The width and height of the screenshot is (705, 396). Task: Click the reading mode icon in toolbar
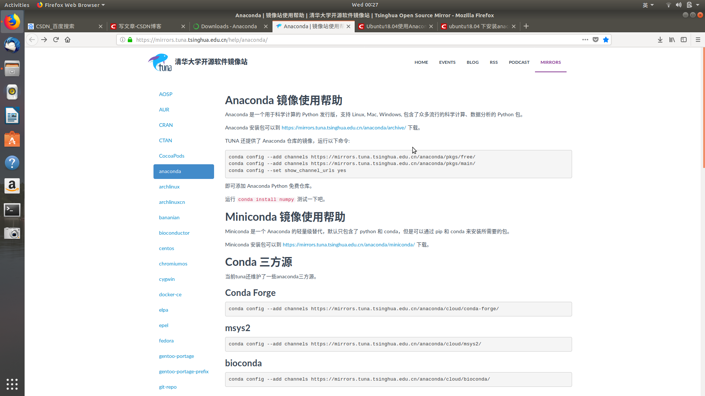pos(684,40)
